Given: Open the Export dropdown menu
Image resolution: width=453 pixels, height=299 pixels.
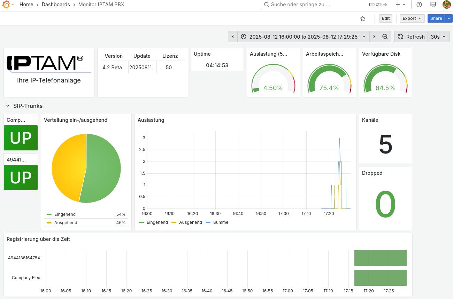Looking at the screenshot, I should pos(412,18).
